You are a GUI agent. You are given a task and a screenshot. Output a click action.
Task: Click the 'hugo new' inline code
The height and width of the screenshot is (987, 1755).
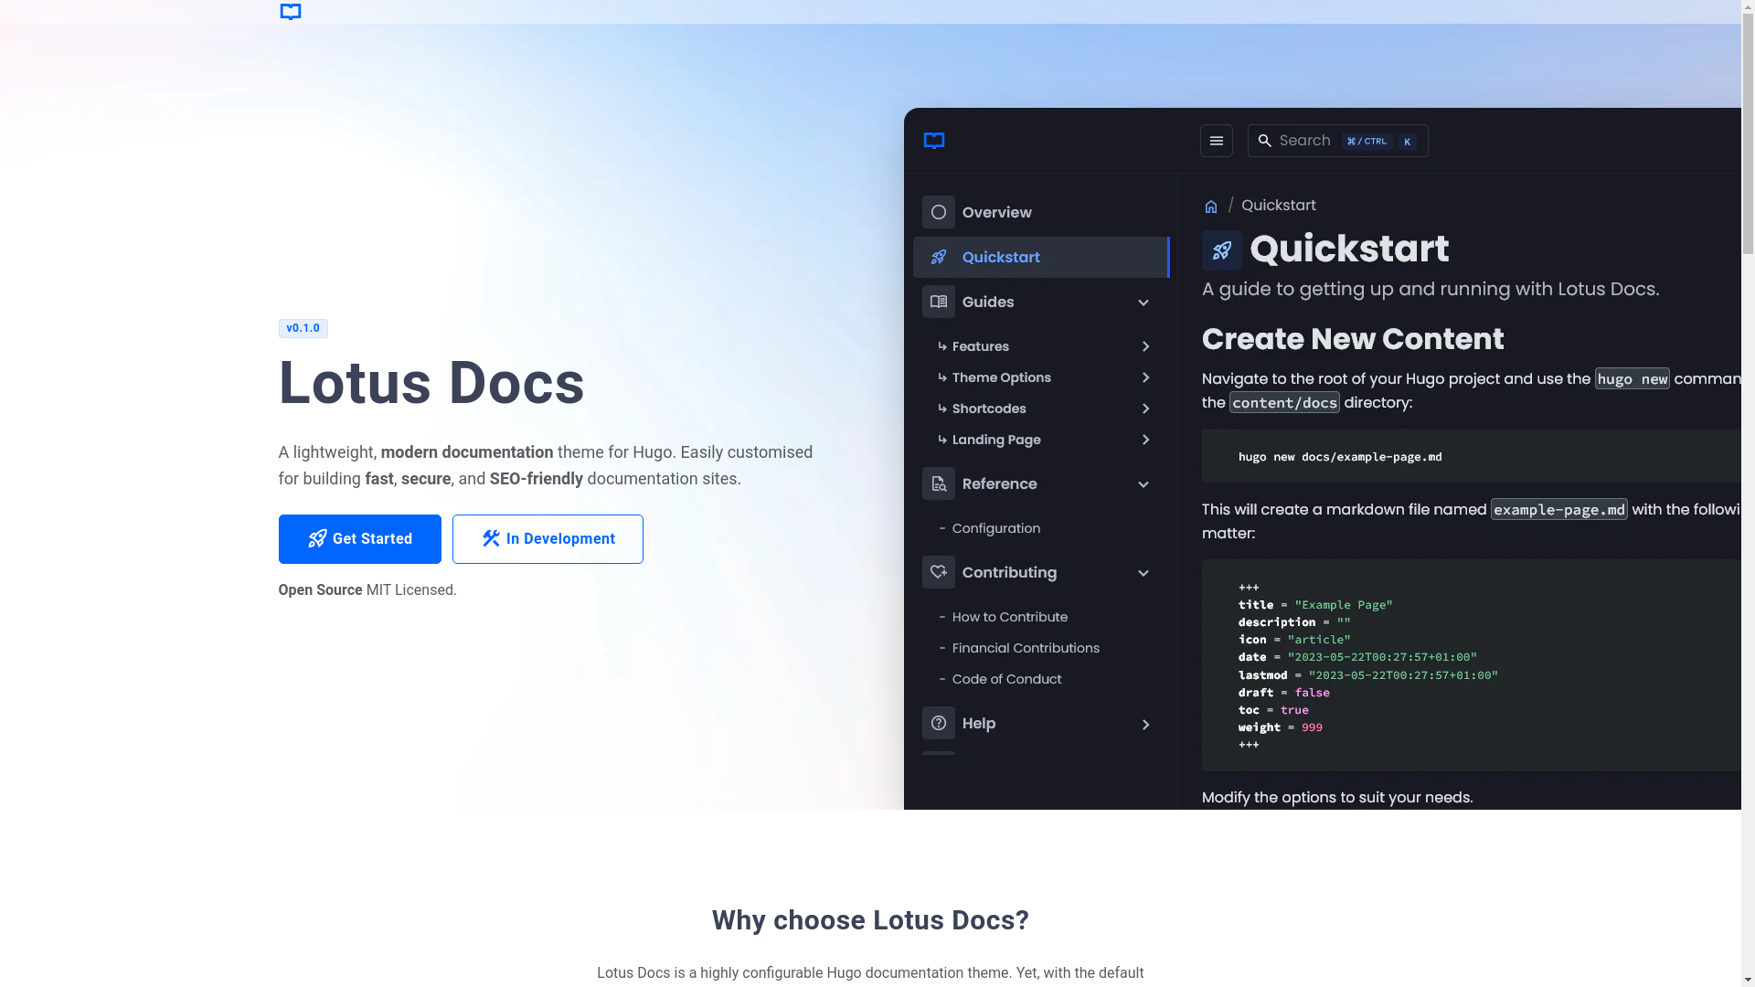coord(1633,378)
